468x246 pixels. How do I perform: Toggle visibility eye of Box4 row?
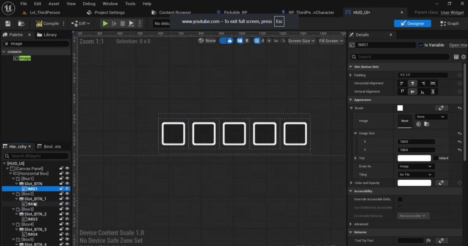(67, 224)
